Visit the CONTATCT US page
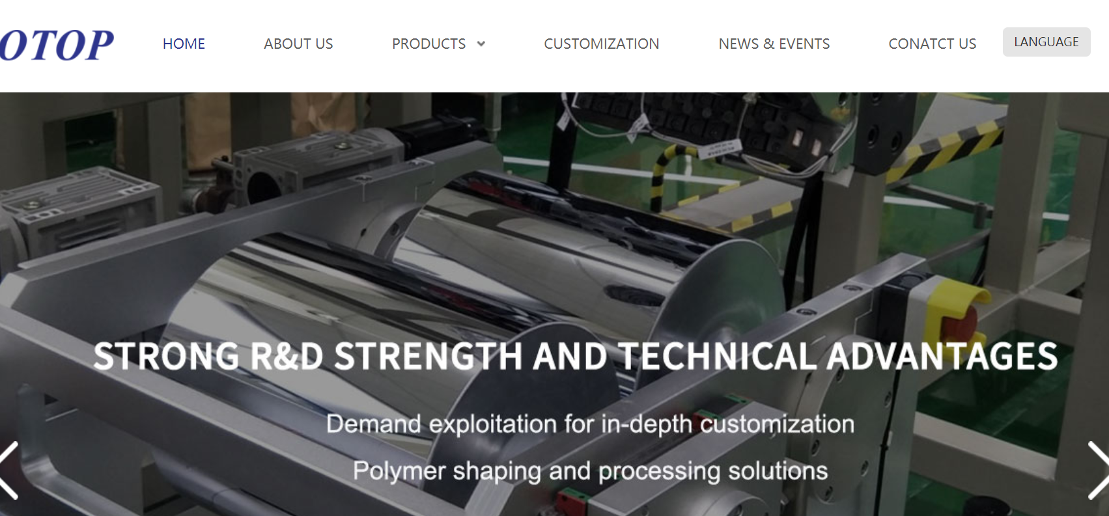This screenshot has width=1109, height=516. pos(933,44)
